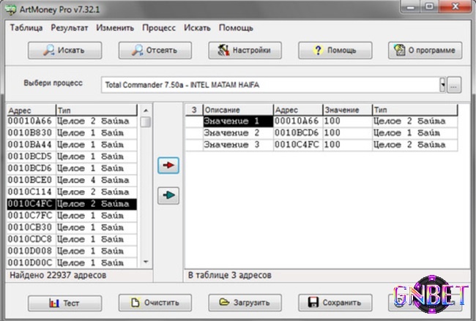This screenshot has width=476, height=321.
Task: Click the Адрес column header in left list
Action: [x=31, y=110]
